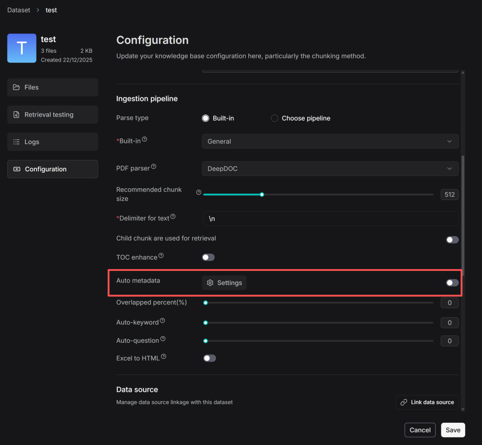
Task: Click the Ingestion pipeline heading
Action: point(147,99)
